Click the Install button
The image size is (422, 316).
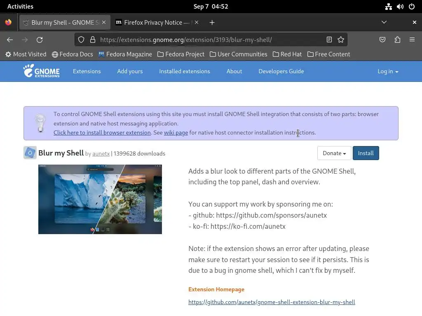click(366, 153)
